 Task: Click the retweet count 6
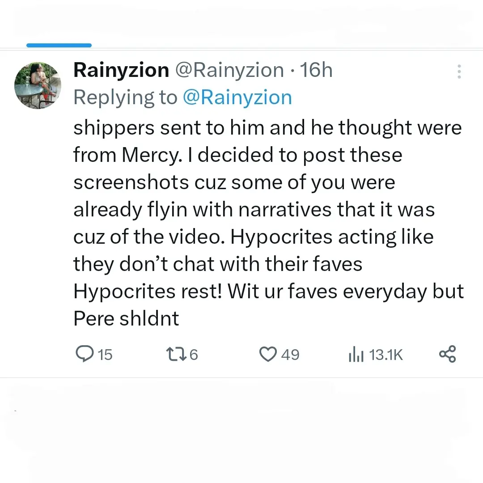click(194, 355)
